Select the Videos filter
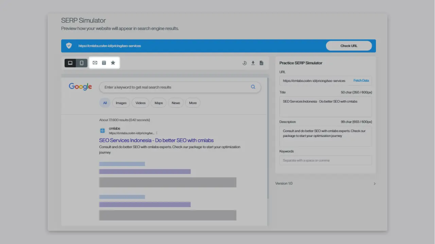Viewport: 435px width, 244px height. [140, 103]
